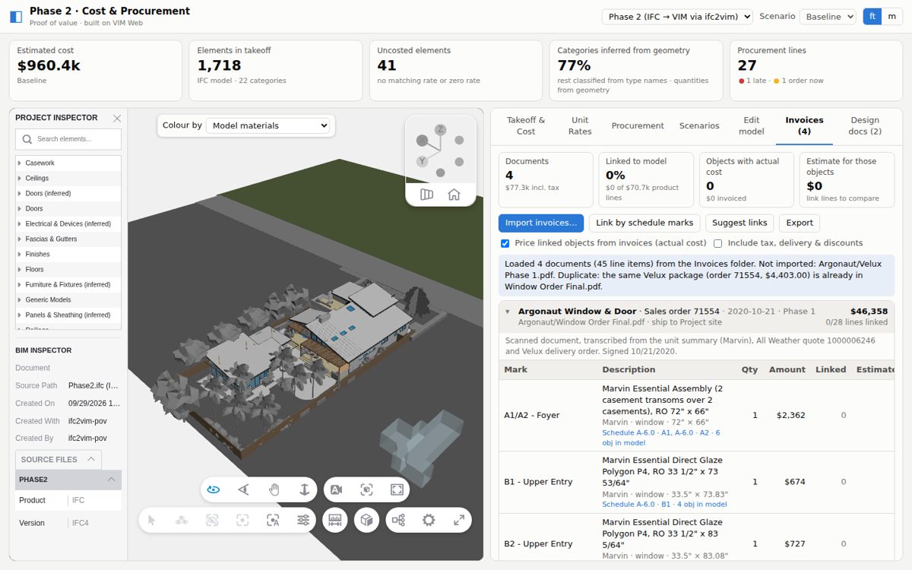Select the Invoices (4) tab
This screenshot has width=912, height=570.
coord(804,125)
